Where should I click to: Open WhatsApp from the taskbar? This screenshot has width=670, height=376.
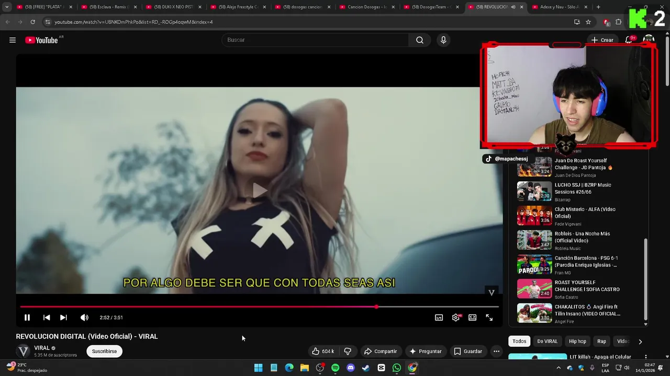[397, 368]
